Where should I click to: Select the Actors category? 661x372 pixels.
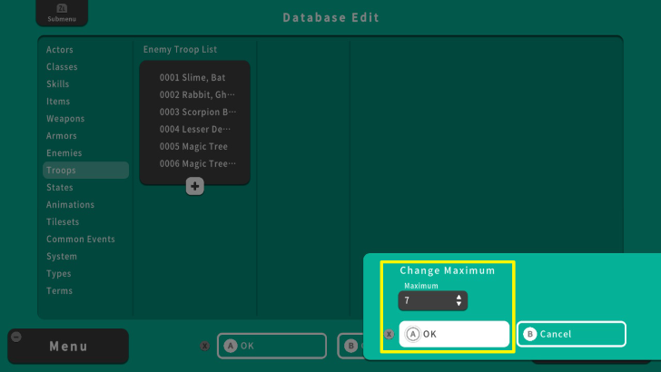click(x=60, y=50)
